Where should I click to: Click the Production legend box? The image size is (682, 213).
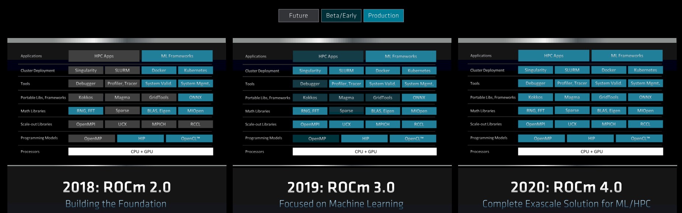384,16
